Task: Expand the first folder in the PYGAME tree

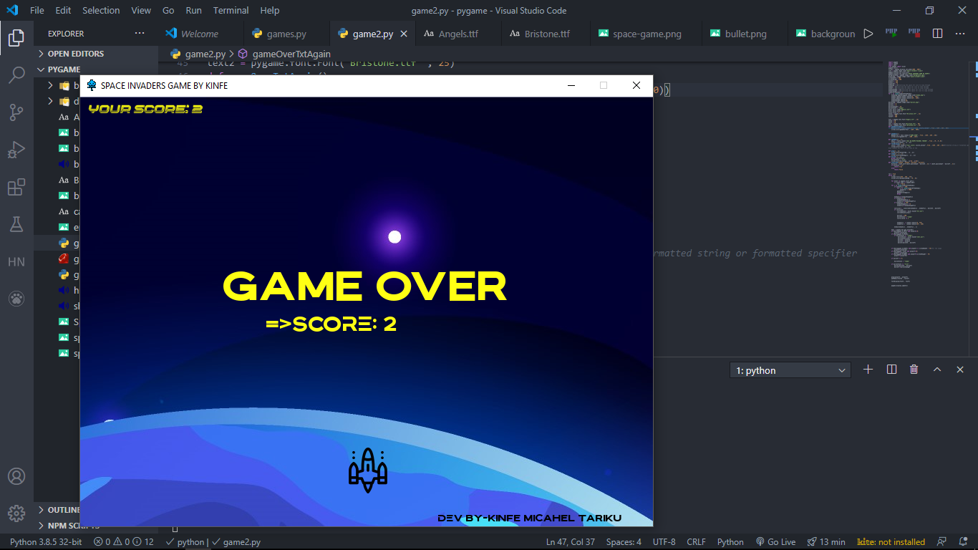Action: [50, 85]
